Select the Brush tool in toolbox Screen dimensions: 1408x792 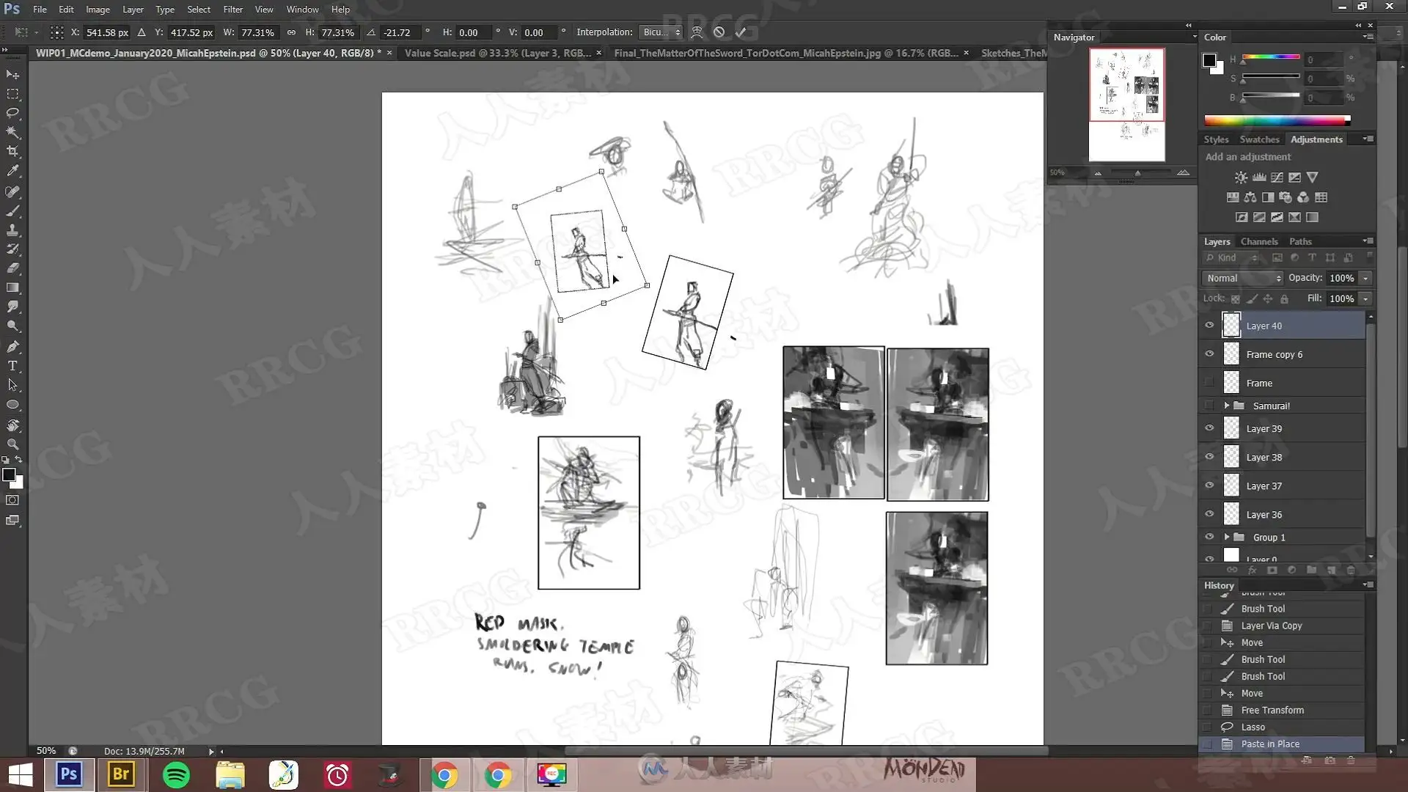pos(12,211)
